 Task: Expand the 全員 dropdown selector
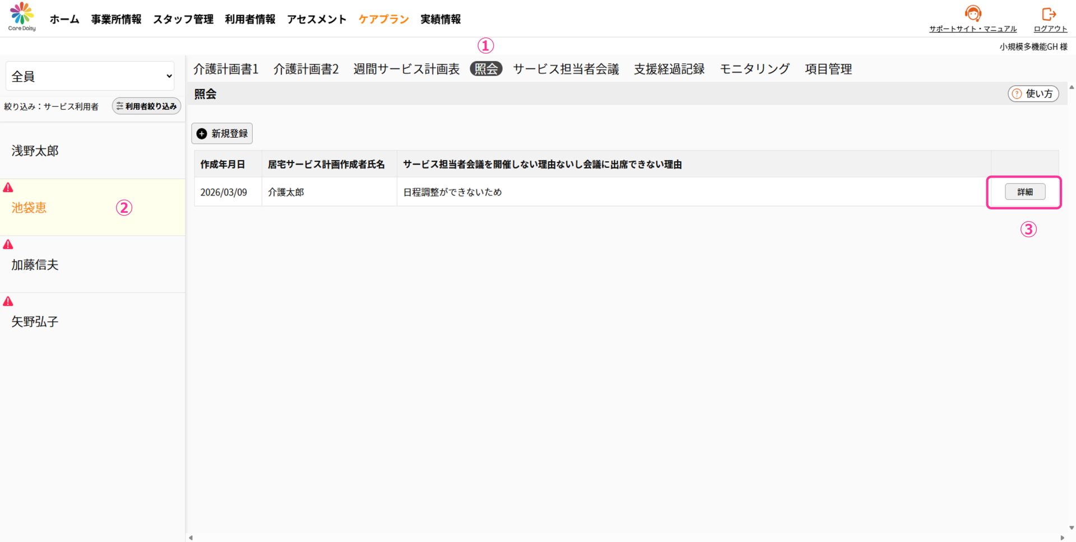(90, 76)
